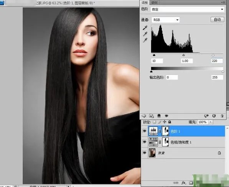Click the view previous state icon
229x187 pixels.
point(206,116)
